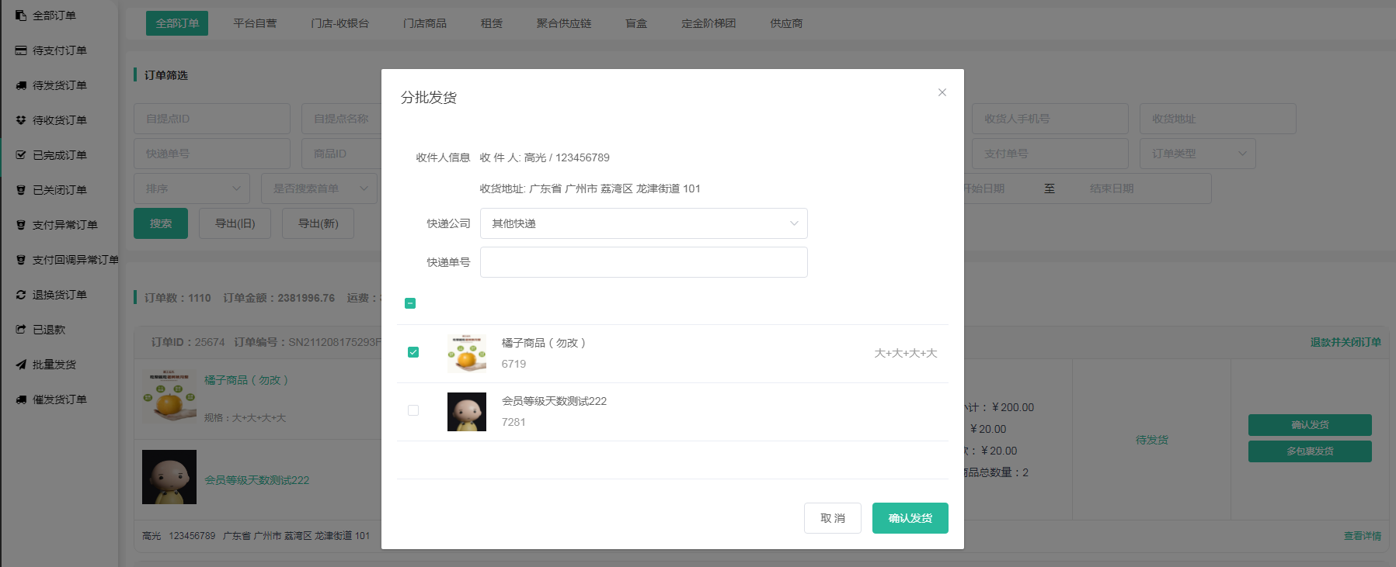Open the 订单类型 dropdown

coord(1196,154)
